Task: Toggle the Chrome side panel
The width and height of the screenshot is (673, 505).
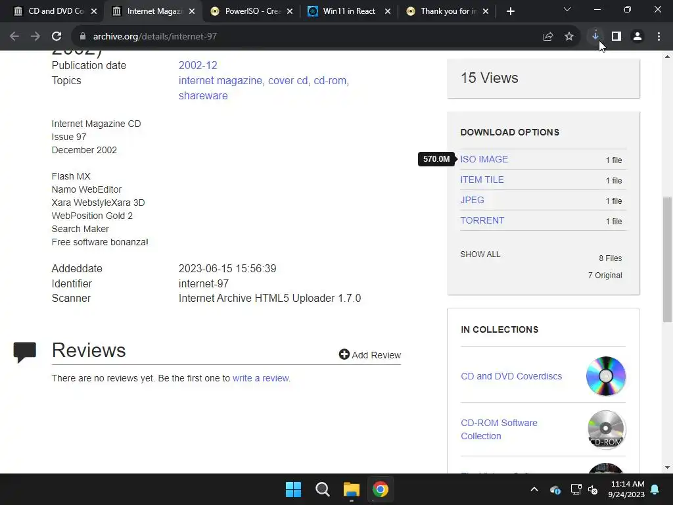Action: click(616, 37)
